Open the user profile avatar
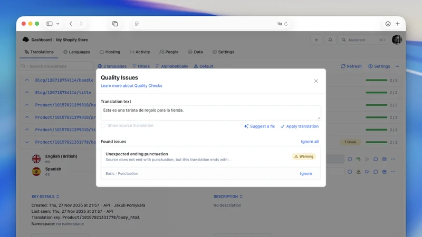The image size is (422, 237). pyautogui.click(x=397, y=40)
